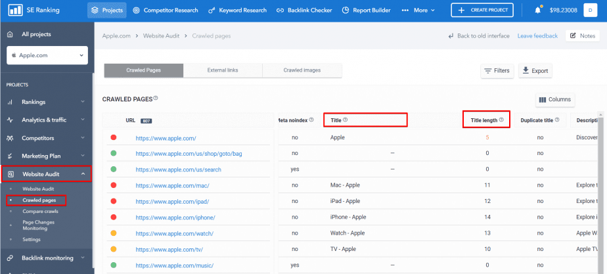Screen dimensions: 607x274
Task: Click orange status dot for apple.com/watch/
Action: (x=114, y=233)
